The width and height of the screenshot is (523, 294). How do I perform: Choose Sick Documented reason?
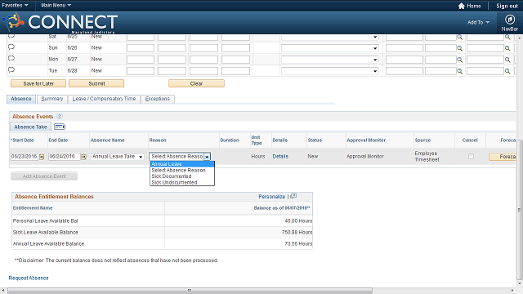tap(182, 176)
